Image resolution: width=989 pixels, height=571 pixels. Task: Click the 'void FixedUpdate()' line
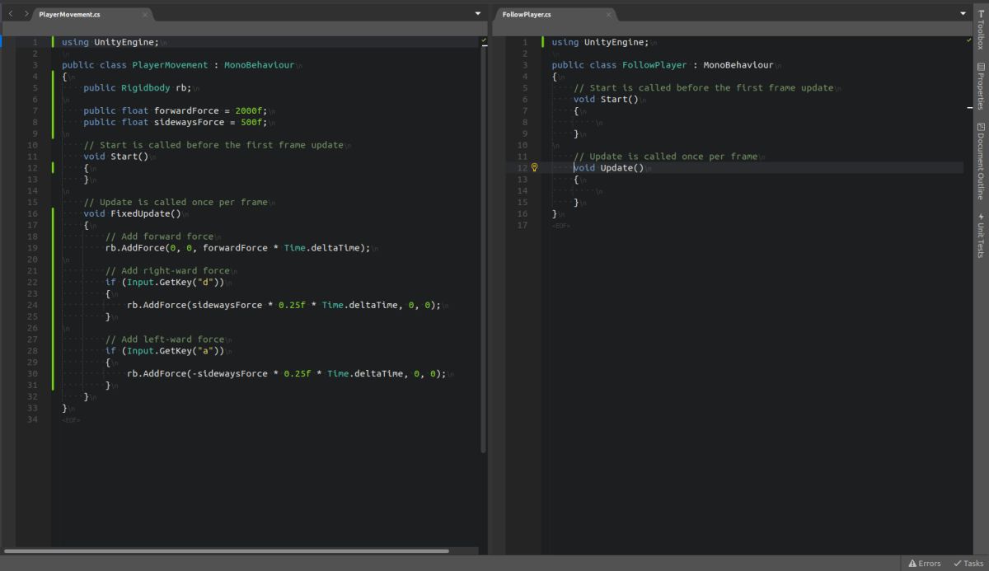click(x=132, y=213)
